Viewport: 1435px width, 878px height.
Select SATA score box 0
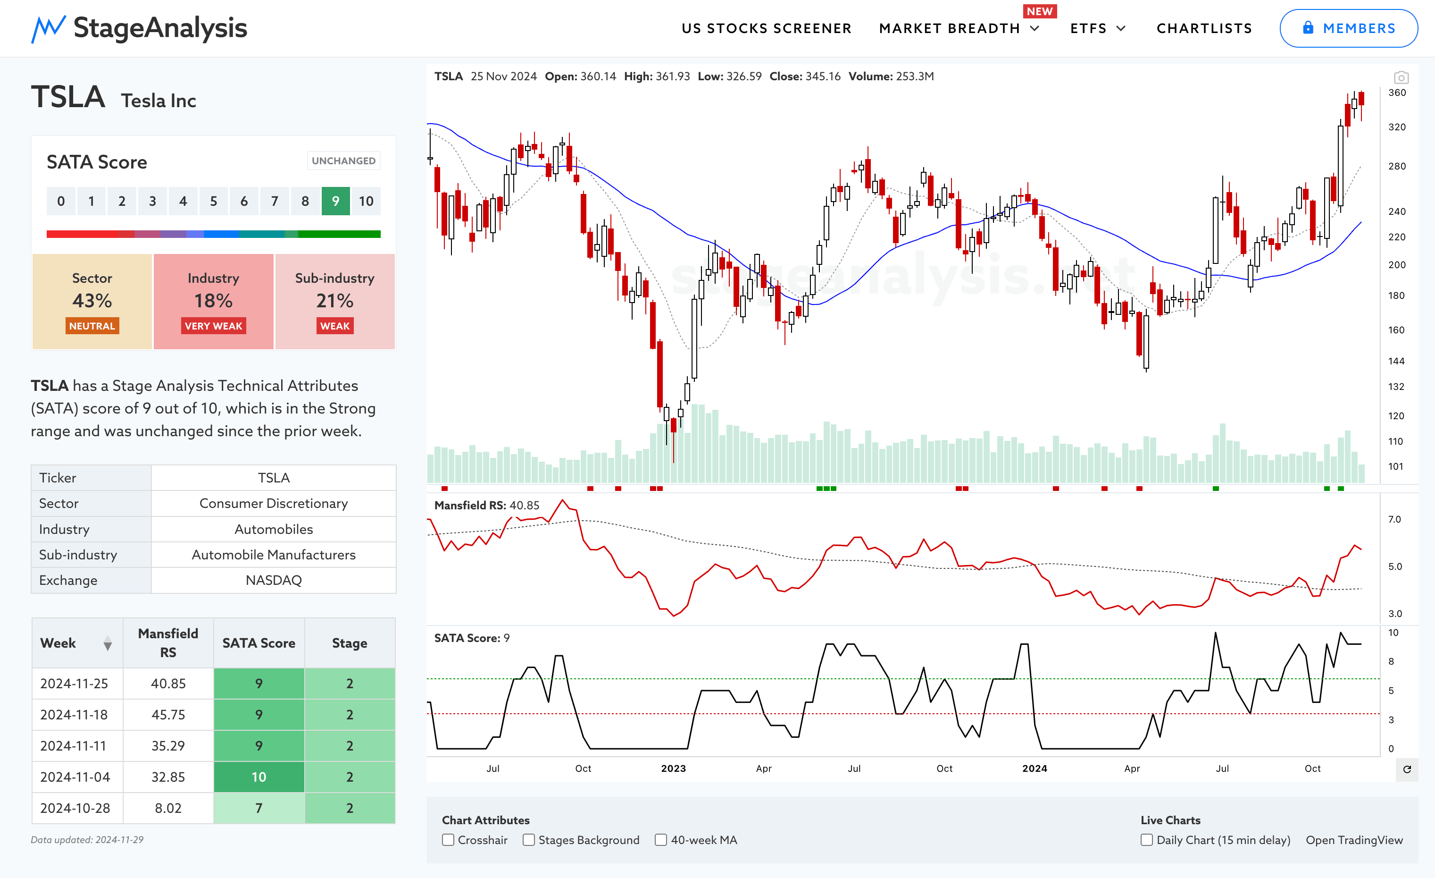[60, 201]
